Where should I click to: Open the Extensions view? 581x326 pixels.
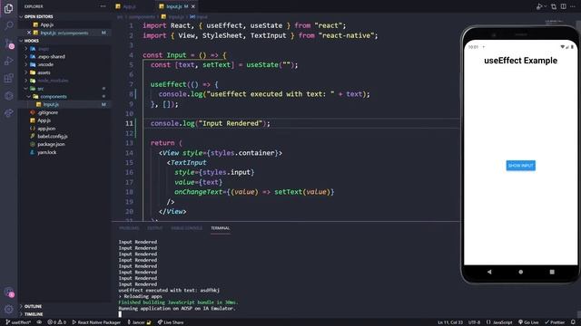point(8,78)
